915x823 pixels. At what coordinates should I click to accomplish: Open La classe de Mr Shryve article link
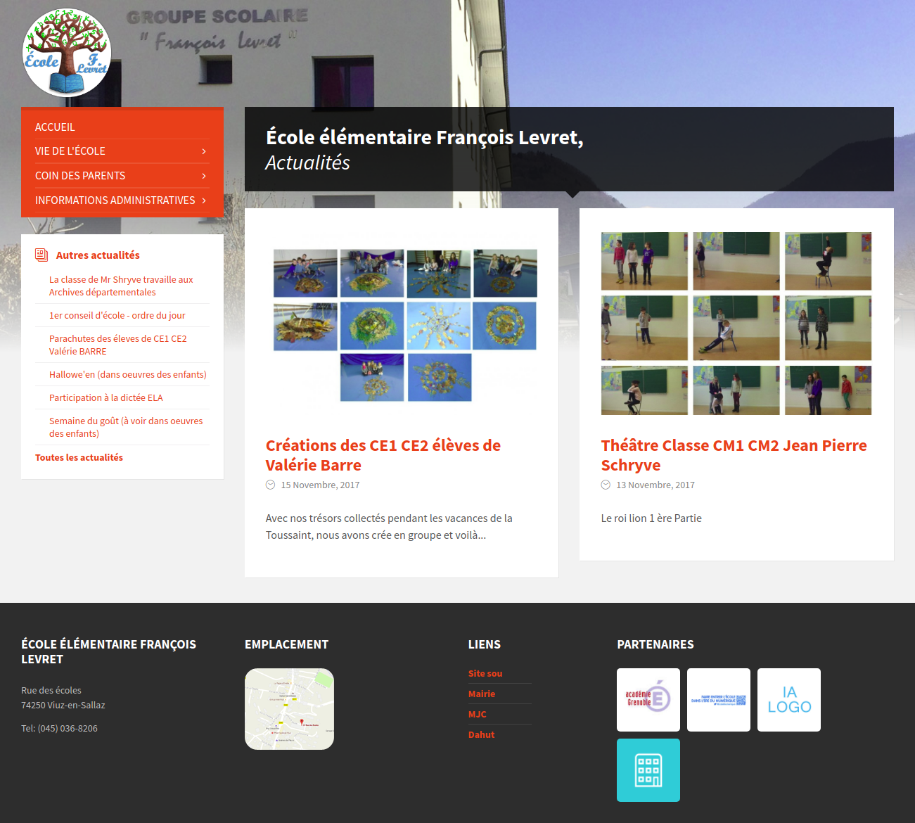[x=121, y=286]
